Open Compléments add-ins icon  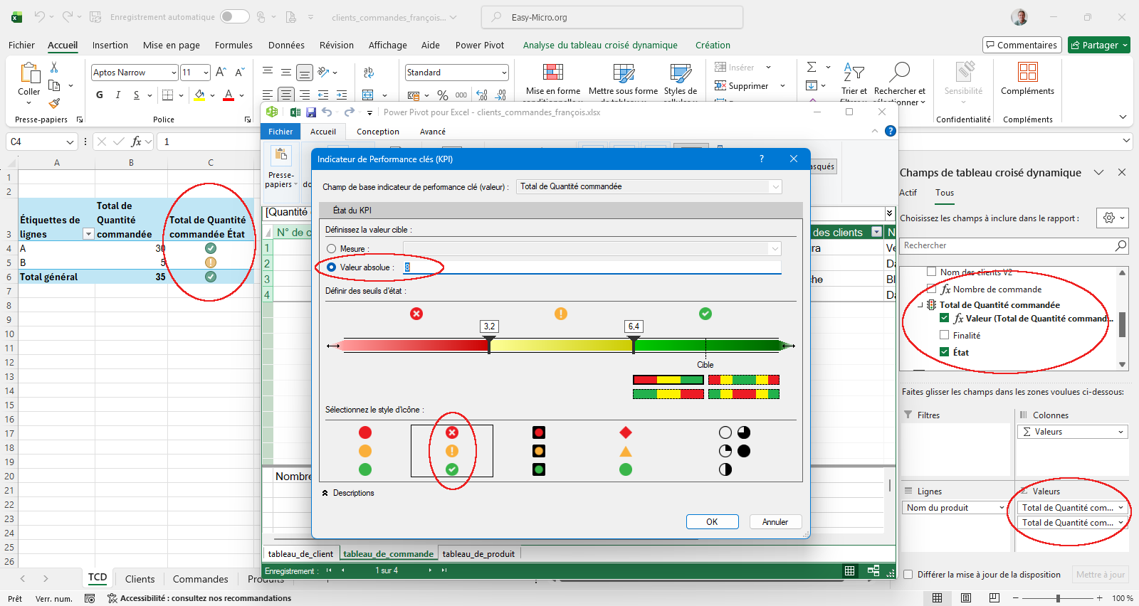point(1027,72)
